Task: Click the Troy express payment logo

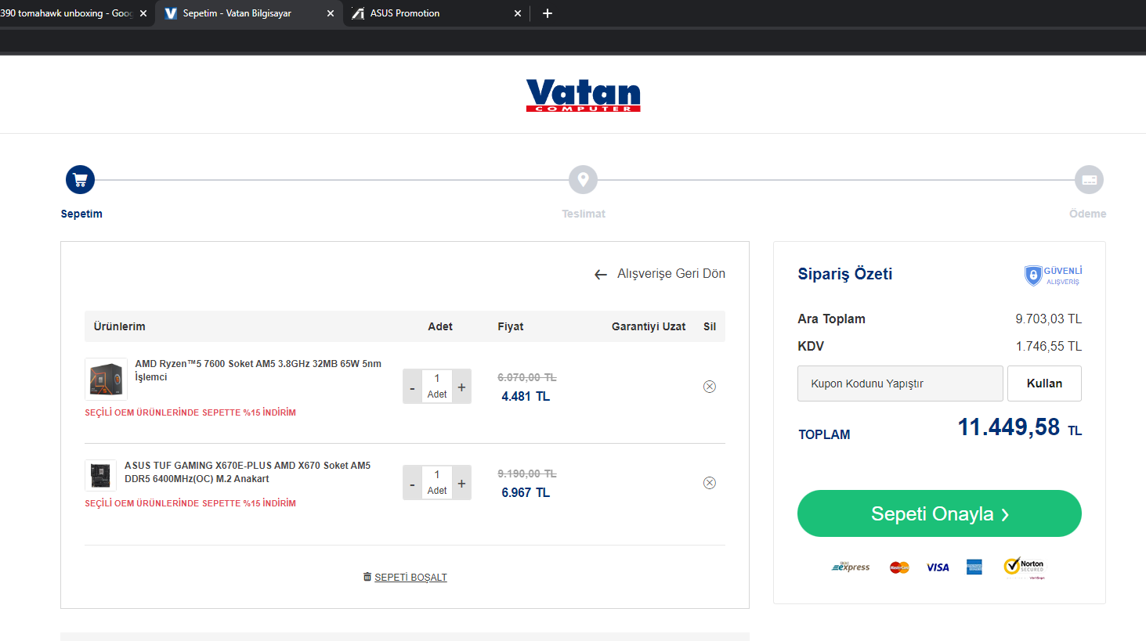Action: [x=851, y=567]
